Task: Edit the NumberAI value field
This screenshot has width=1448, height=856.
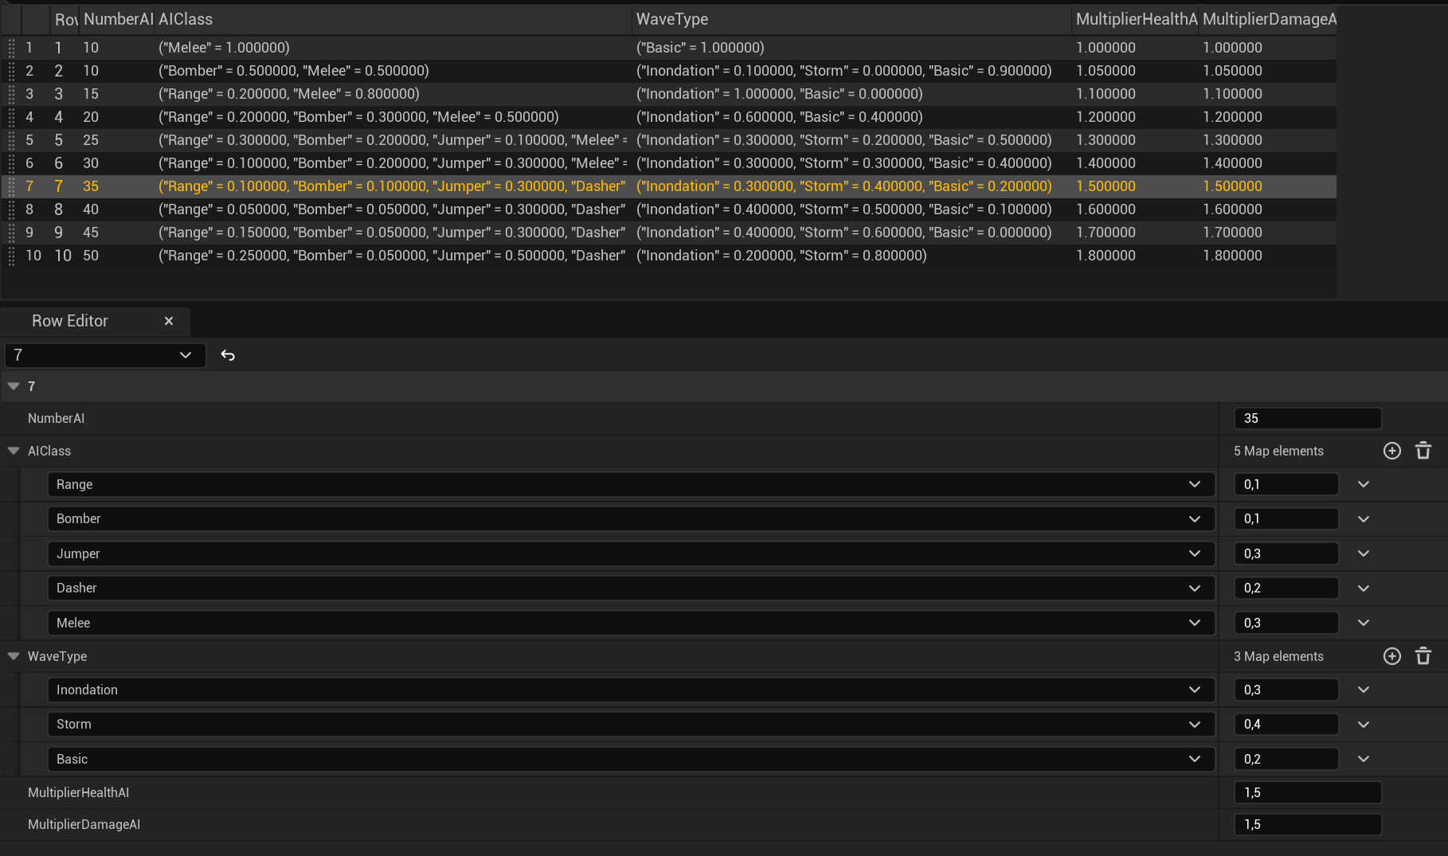Action: [1307, 418]
